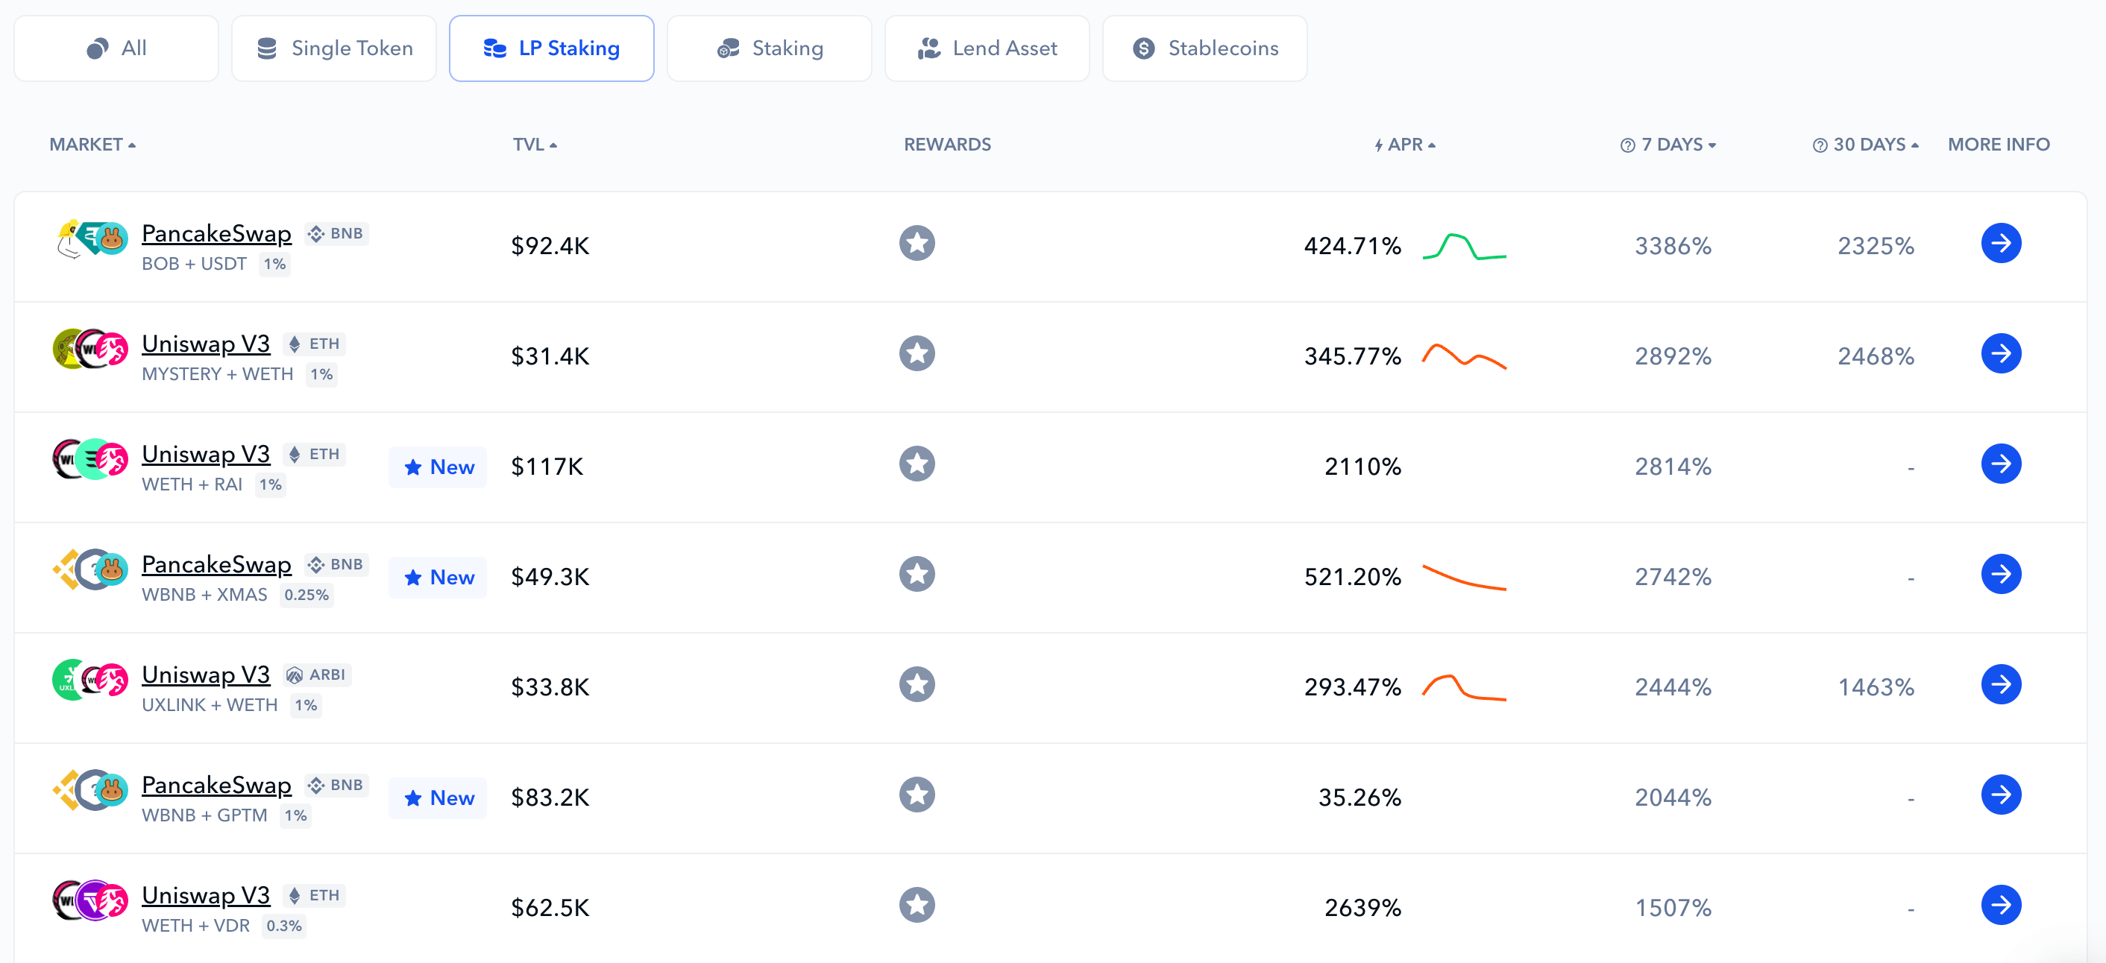
Task: Open more info arrow for WBNB + GPTM
Action: [2001, 795]
